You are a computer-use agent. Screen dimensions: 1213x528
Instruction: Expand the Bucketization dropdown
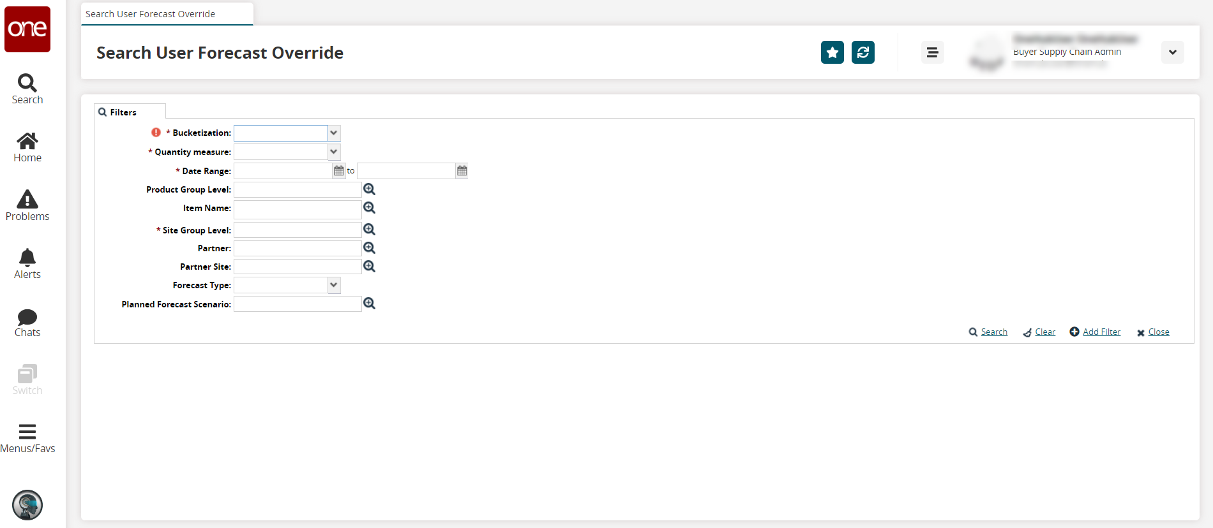[333, 133]
